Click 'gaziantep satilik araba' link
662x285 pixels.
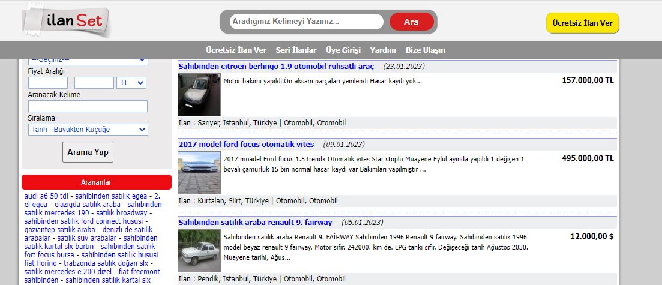[59, 230]
